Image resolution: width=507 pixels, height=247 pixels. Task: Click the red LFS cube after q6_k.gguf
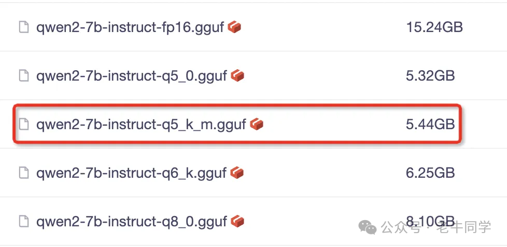pyautogui.click(x=237, y=173)
